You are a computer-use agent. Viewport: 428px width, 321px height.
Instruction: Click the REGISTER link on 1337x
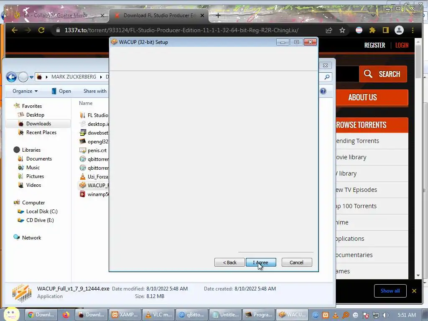pyautogui.click(x=374, y=45)
